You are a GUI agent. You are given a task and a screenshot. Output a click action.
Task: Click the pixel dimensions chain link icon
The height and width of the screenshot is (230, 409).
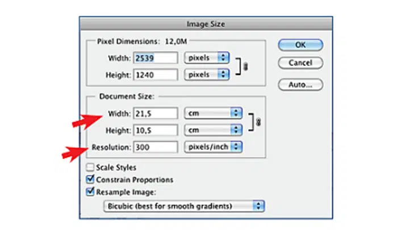tap(245, 66)
